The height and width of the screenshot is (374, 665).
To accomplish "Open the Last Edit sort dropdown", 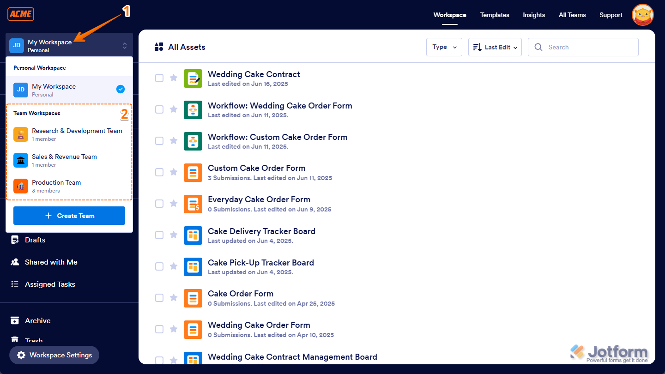I will coord(495,47).
